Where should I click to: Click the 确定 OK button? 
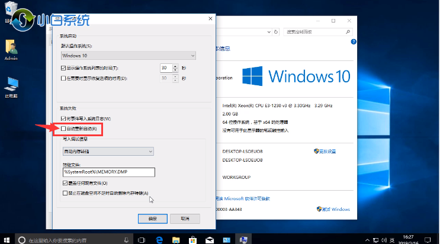(x=153, y=219)
